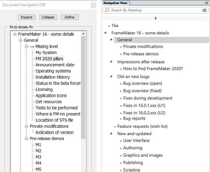Select Locattion of STS-file item
The image size is (210, 172).
[x=54, y=120]
